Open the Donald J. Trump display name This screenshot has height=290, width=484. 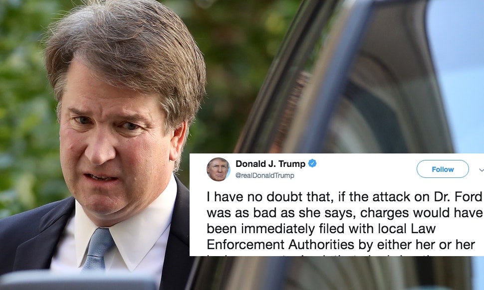[x=270, y=163]
